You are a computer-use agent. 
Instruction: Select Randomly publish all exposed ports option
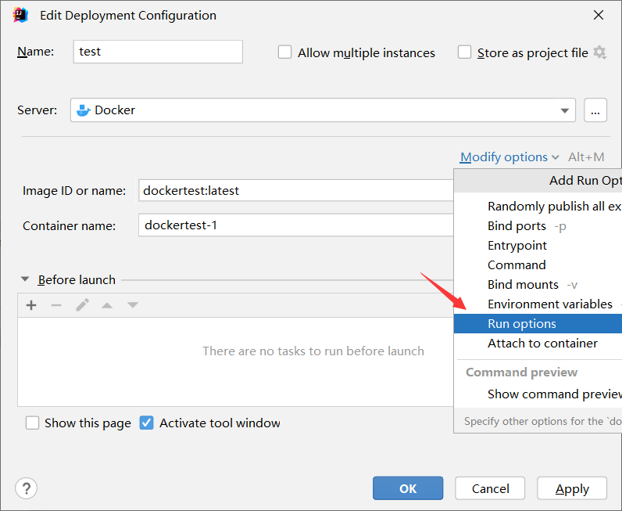pyautogui.click(x=538, y=207)
